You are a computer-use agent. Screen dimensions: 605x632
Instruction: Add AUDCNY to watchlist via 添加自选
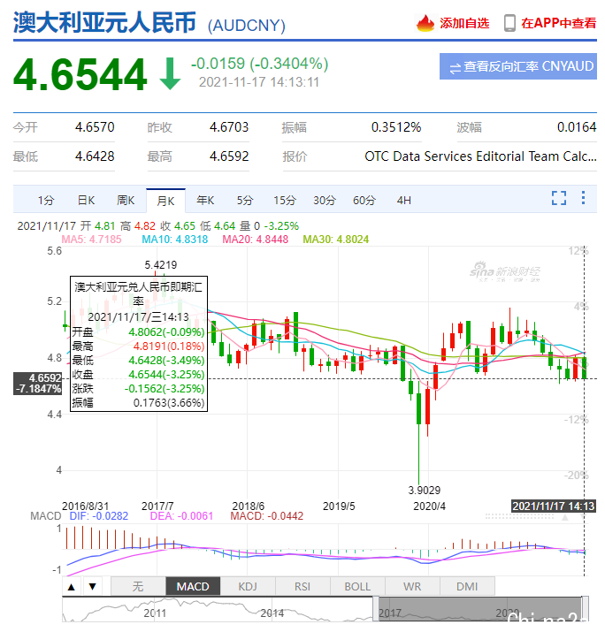464,23
